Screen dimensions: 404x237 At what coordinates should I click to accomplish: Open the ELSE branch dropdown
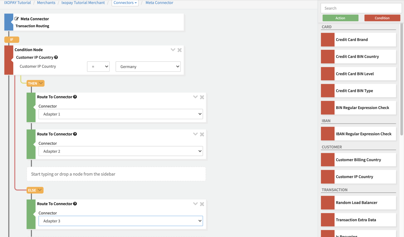click(x=35, y=190)
